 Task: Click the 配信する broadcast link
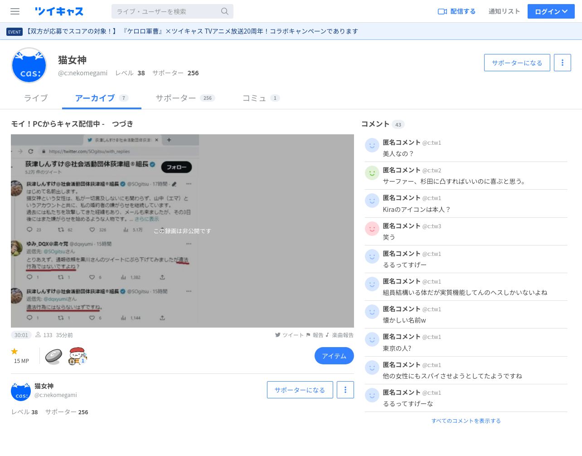click(456, 11)
